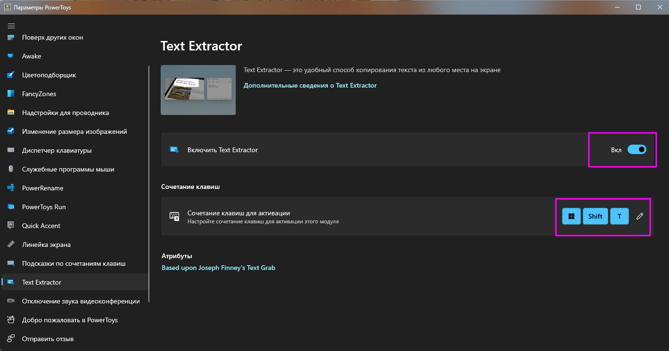Image resolution: width=669 pixels, height=351 pixels.
Task: Click the Диспетчер клавиатуры keyboard icon
Action: pos(11,150)
